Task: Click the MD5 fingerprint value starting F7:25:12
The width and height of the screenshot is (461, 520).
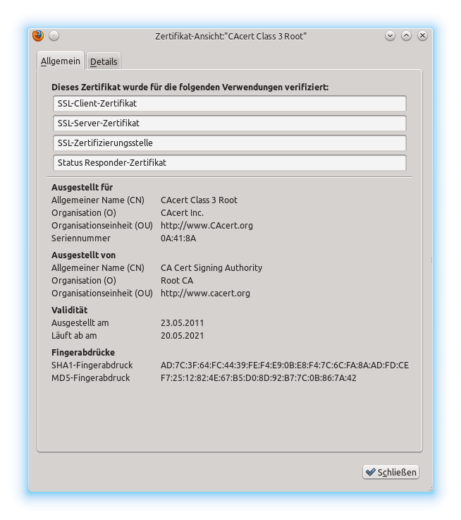Action: pyautogui.click(x=259, y=378)
